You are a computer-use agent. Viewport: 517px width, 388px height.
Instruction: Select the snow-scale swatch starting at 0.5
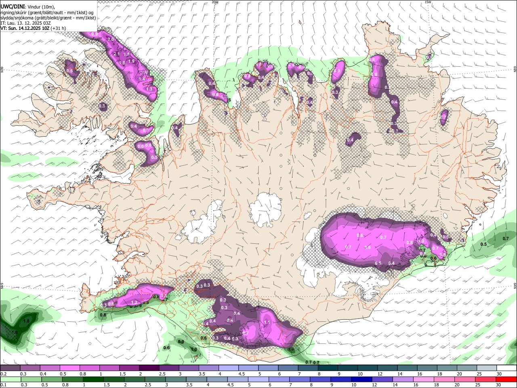click(x=70, y=368)
